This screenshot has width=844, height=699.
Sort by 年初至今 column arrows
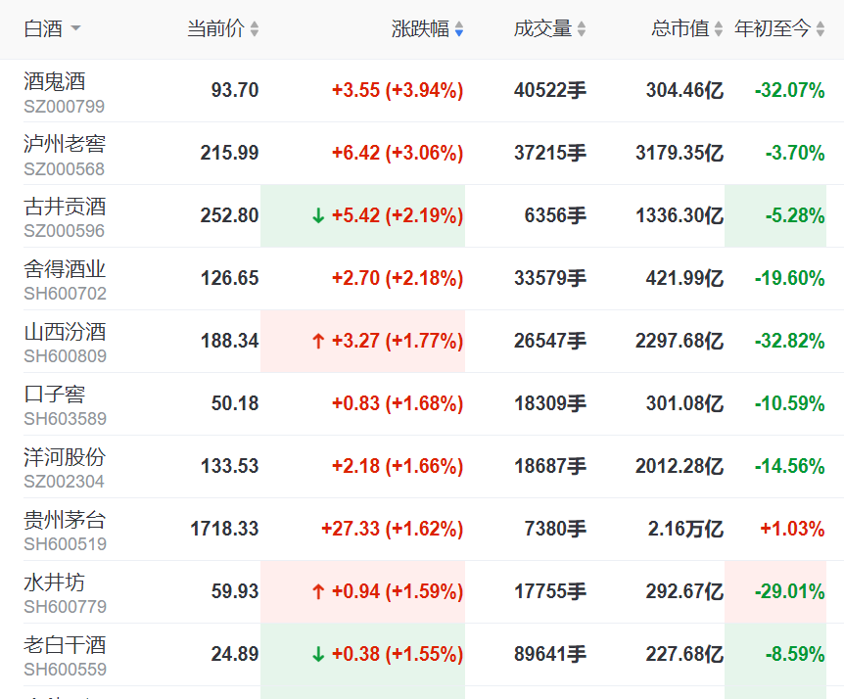coord(821,29)
